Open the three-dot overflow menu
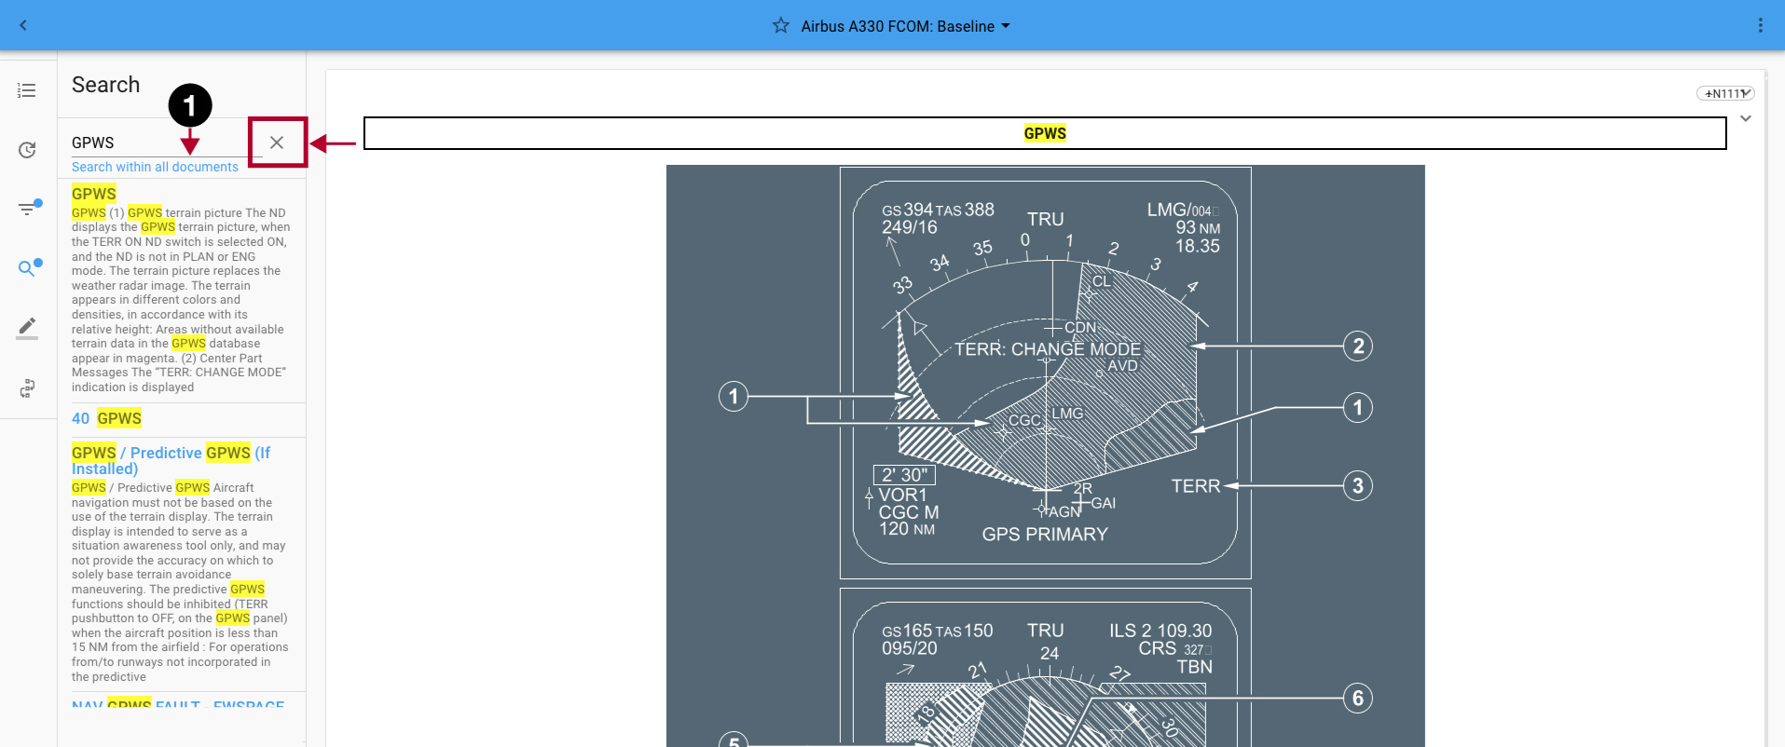 point(1760,25)
